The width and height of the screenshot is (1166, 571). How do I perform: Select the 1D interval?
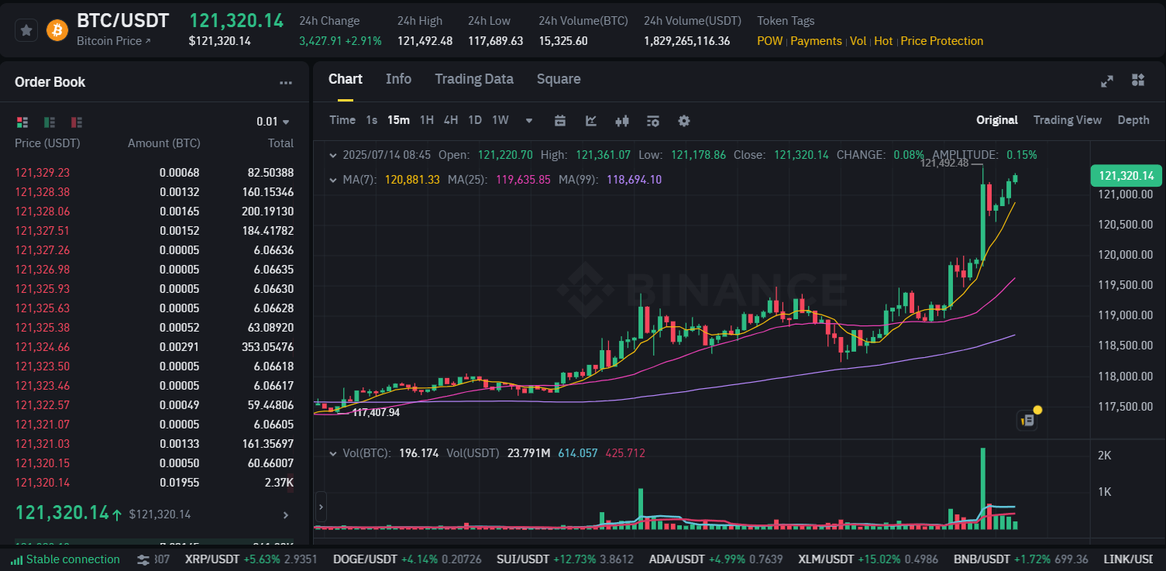[x=475, y=120]
